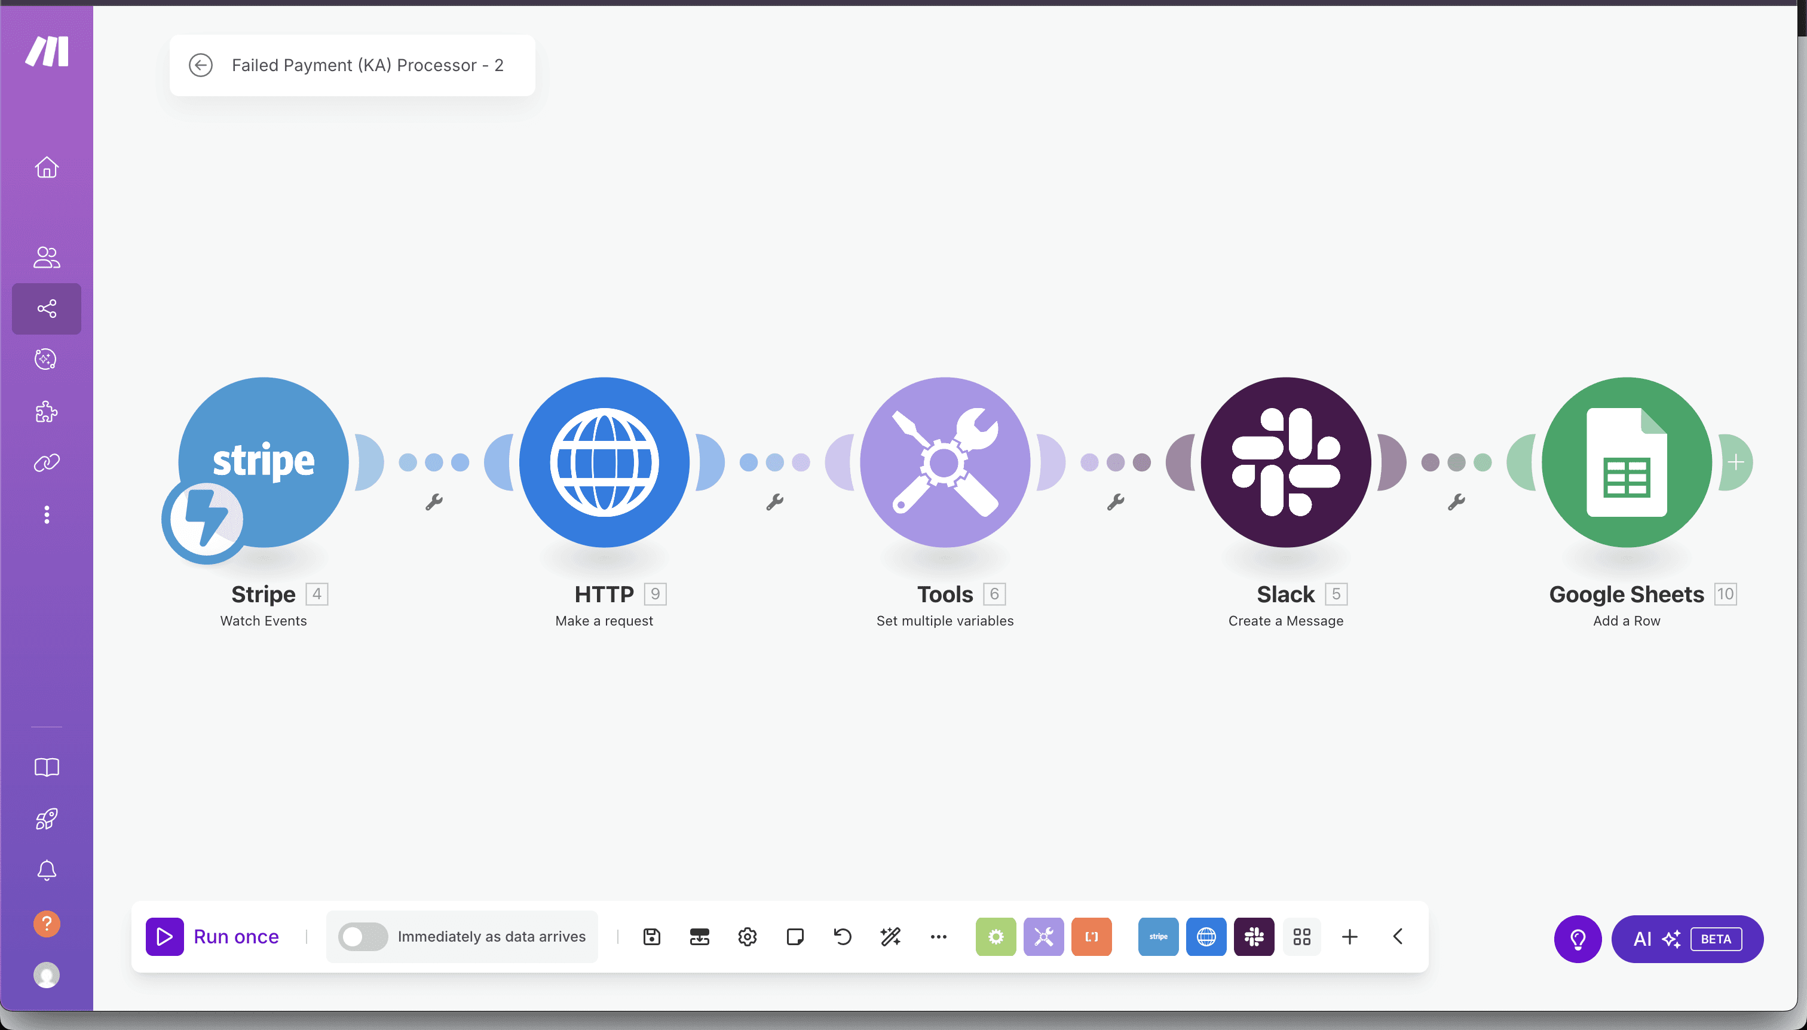
Task: Open scenario settings gear icon
Action: pos(747,937)
